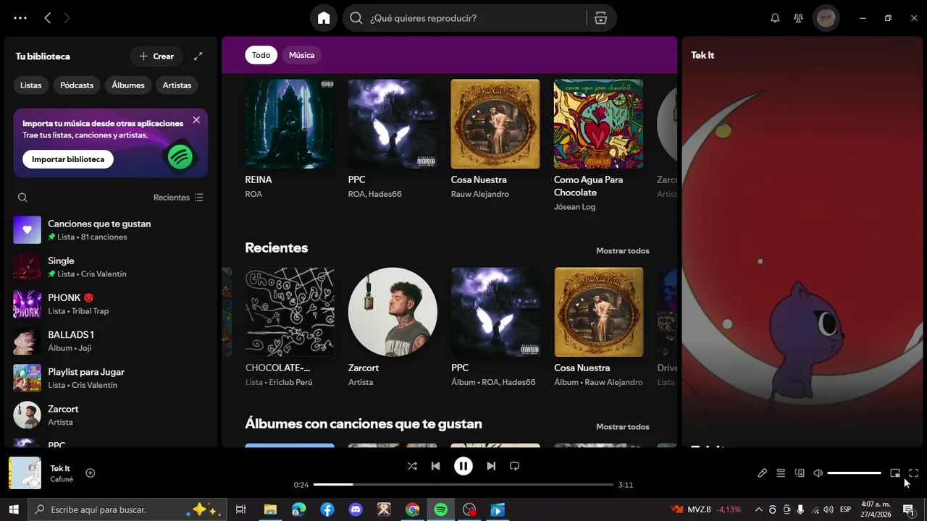Seek on the song progress bar
Image resolution: width=927 pixels, height=521 pixels.
pyautogui.click(x=463, y=484)
